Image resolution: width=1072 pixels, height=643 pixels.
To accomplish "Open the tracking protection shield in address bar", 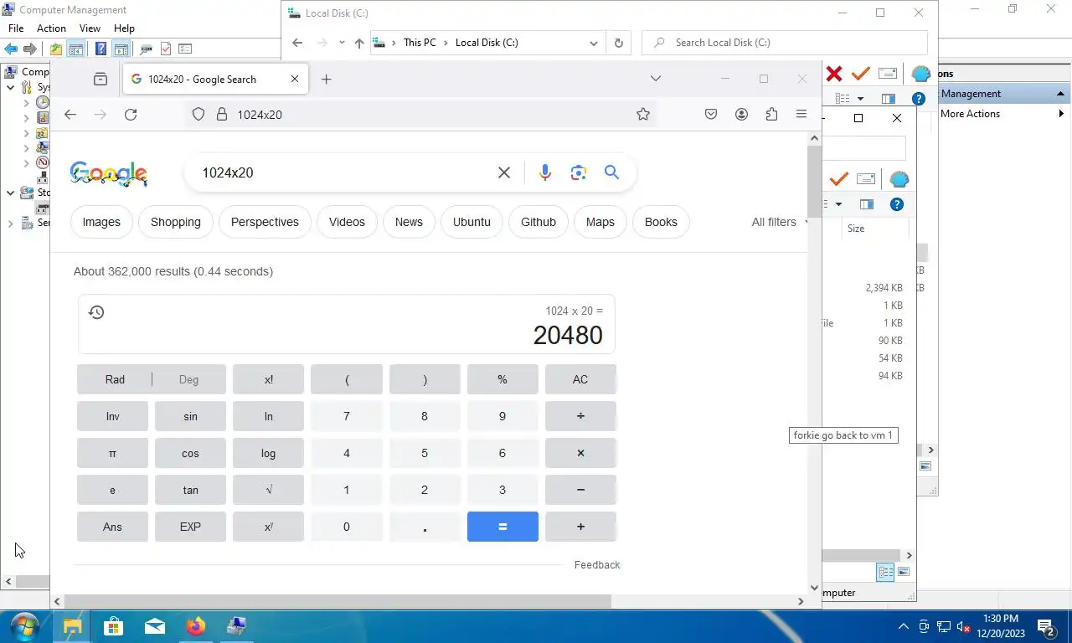I will pos(198,114).
